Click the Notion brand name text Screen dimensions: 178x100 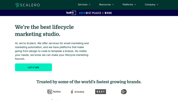point(57,92)
